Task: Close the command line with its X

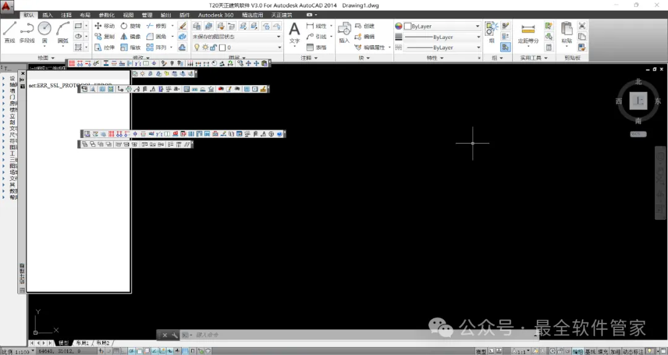Action: pos(165,335)
